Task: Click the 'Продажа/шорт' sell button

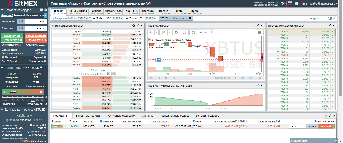Action: (x=36, y=38)
